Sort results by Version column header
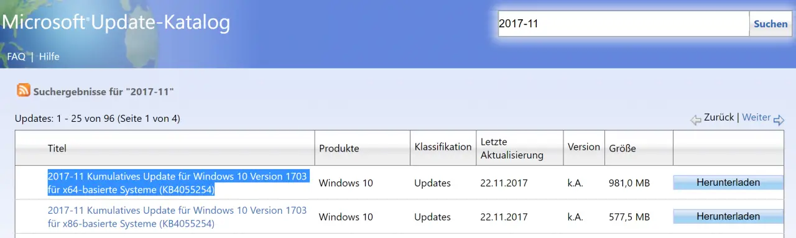 click(584, 147)
